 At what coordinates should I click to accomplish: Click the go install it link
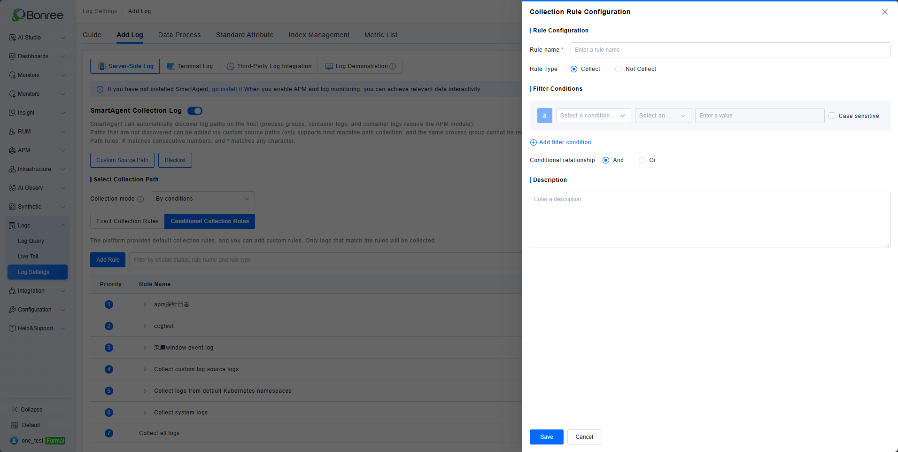227,89
